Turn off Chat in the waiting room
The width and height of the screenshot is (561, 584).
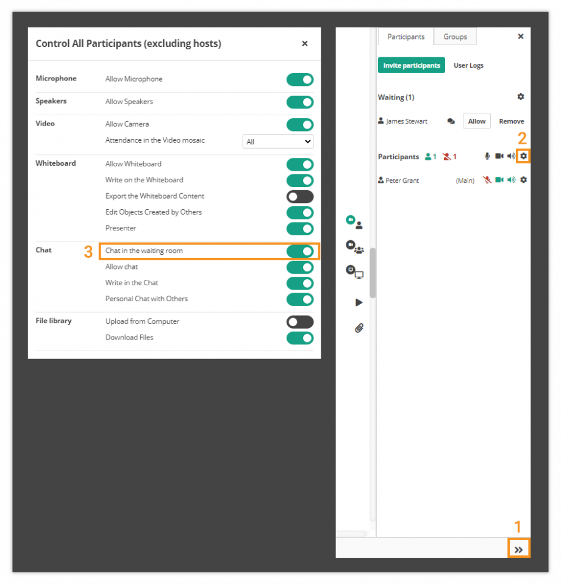point(300,251)
